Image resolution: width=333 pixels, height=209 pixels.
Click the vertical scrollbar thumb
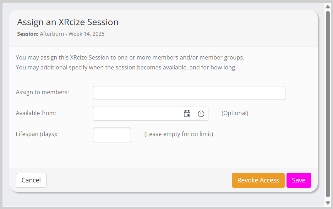click(x=328, y=103)
